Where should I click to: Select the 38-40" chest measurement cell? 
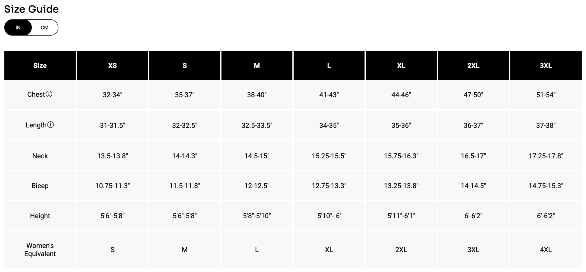click(x=257, y=95)
